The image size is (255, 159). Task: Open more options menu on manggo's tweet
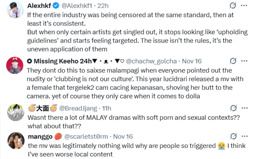click(244, 136)
